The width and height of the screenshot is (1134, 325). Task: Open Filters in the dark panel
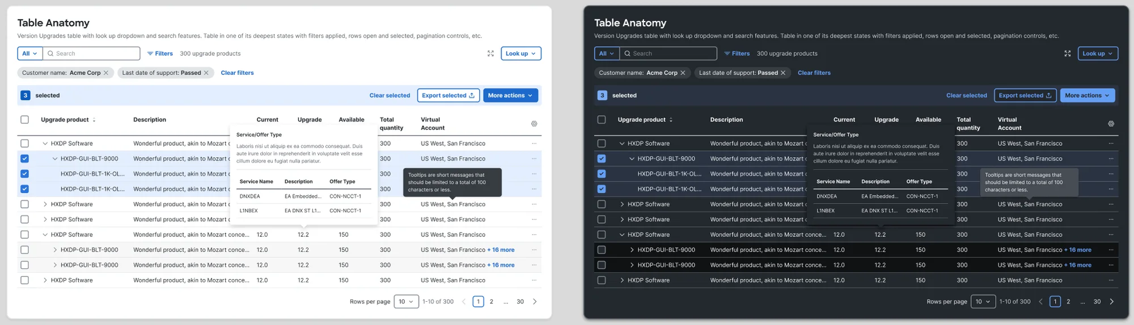pyautogui.click(x=737, y=53)
